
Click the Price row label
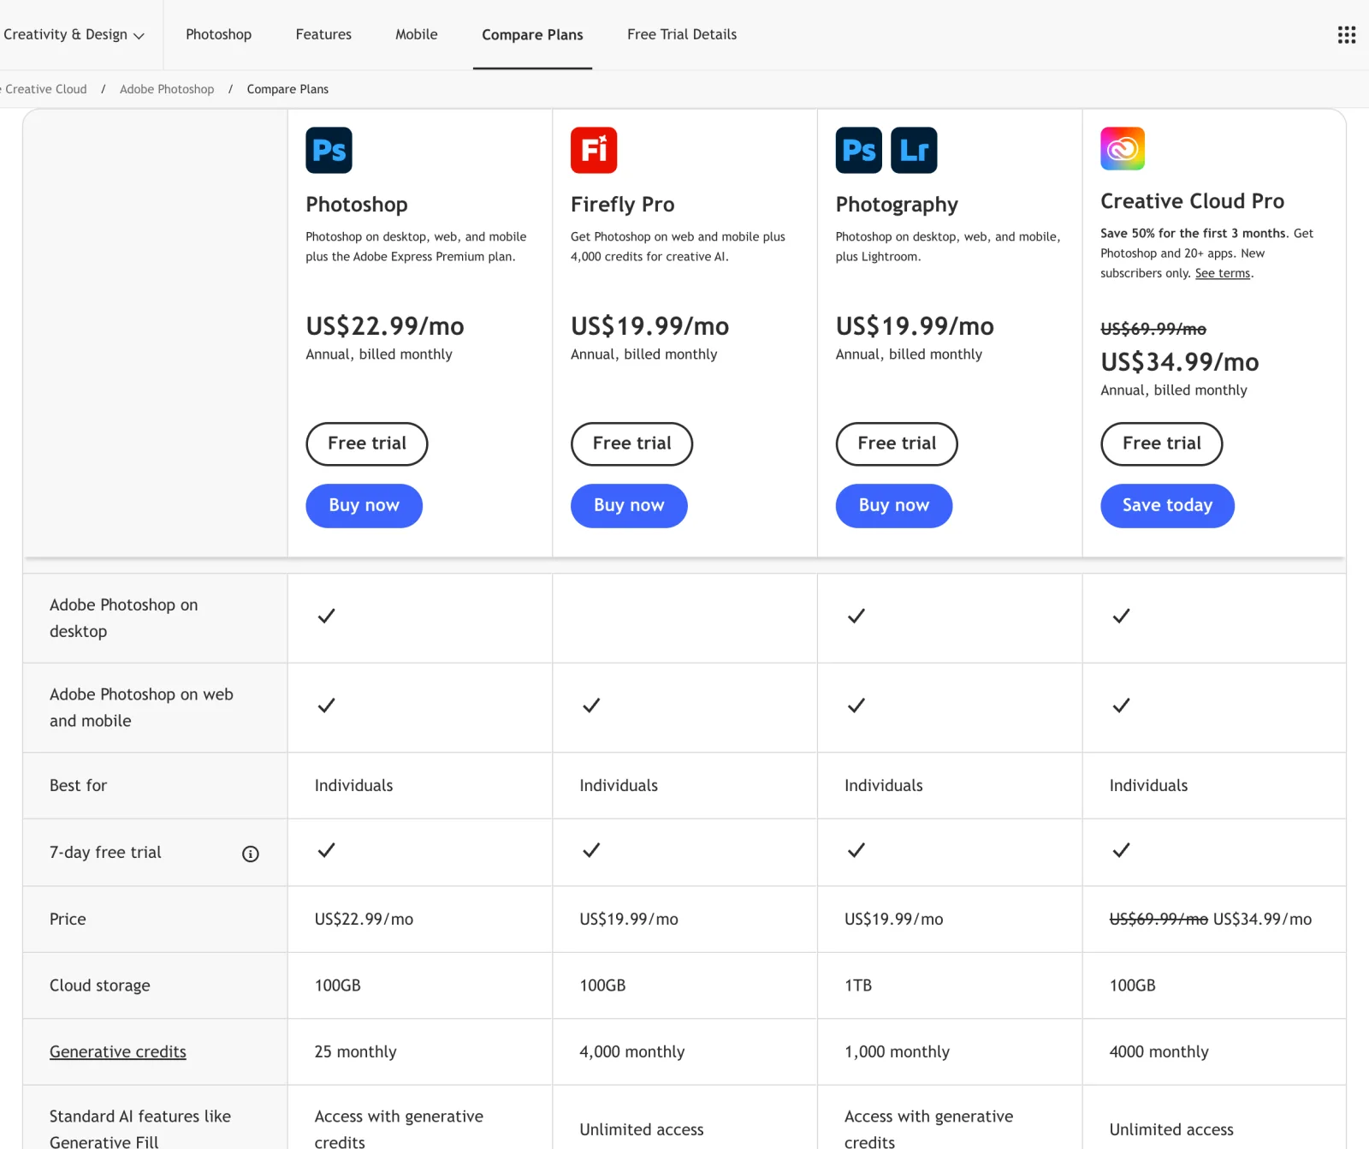[x=68, y=919]
